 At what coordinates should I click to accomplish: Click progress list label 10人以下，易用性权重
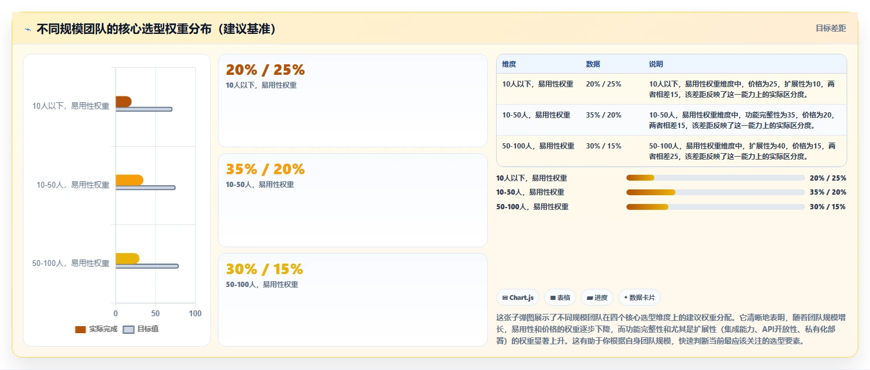tap(532, 178)
